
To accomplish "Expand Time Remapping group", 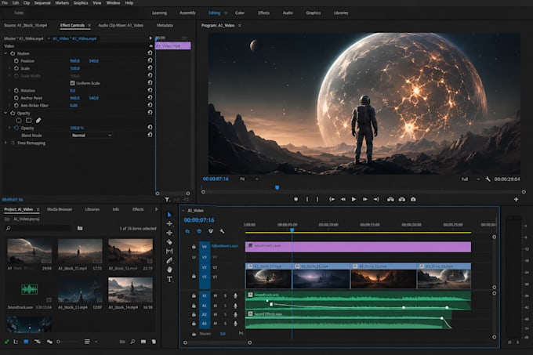I will point(5,143).
